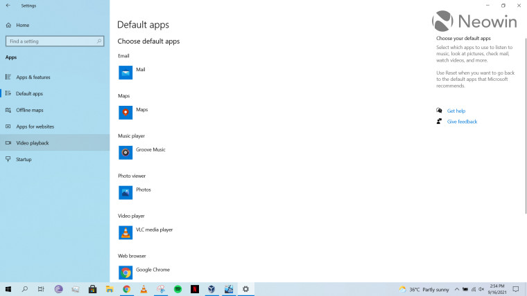Open VirtualBox from taskbar
The height and width of the screenshot is (296, 527).
click(x=211, y=289)
